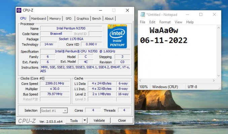Click Notepad's vertical scrollbar down arrow
This screenshot has width=228, height=134.
point(219,76)
